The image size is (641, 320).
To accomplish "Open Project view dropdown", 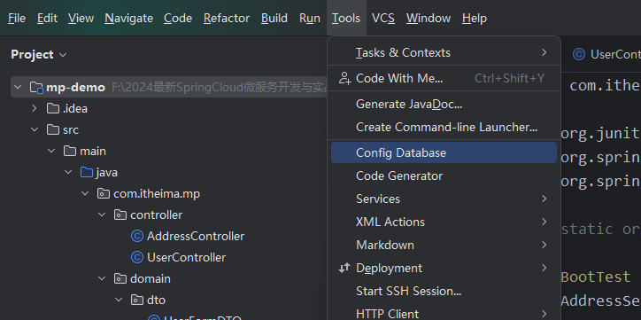I will click(x=39, y=54).
